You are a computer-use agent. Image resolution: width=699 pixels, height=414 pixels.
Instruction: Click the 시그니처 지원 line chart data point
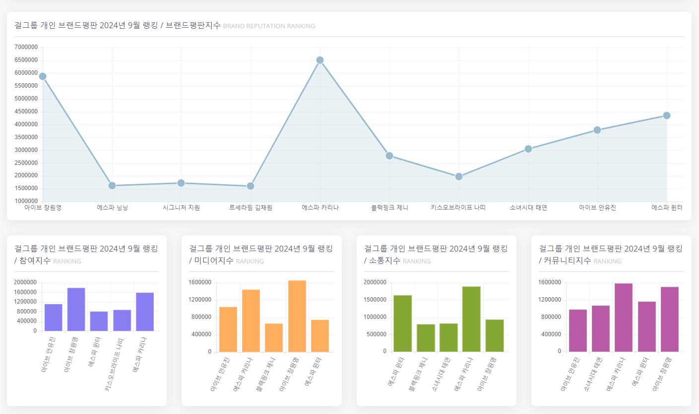181,183
